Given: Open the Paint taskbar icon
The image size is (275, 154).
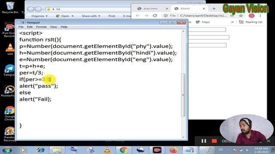Looking at the screenshot, I should click(207, 150).
